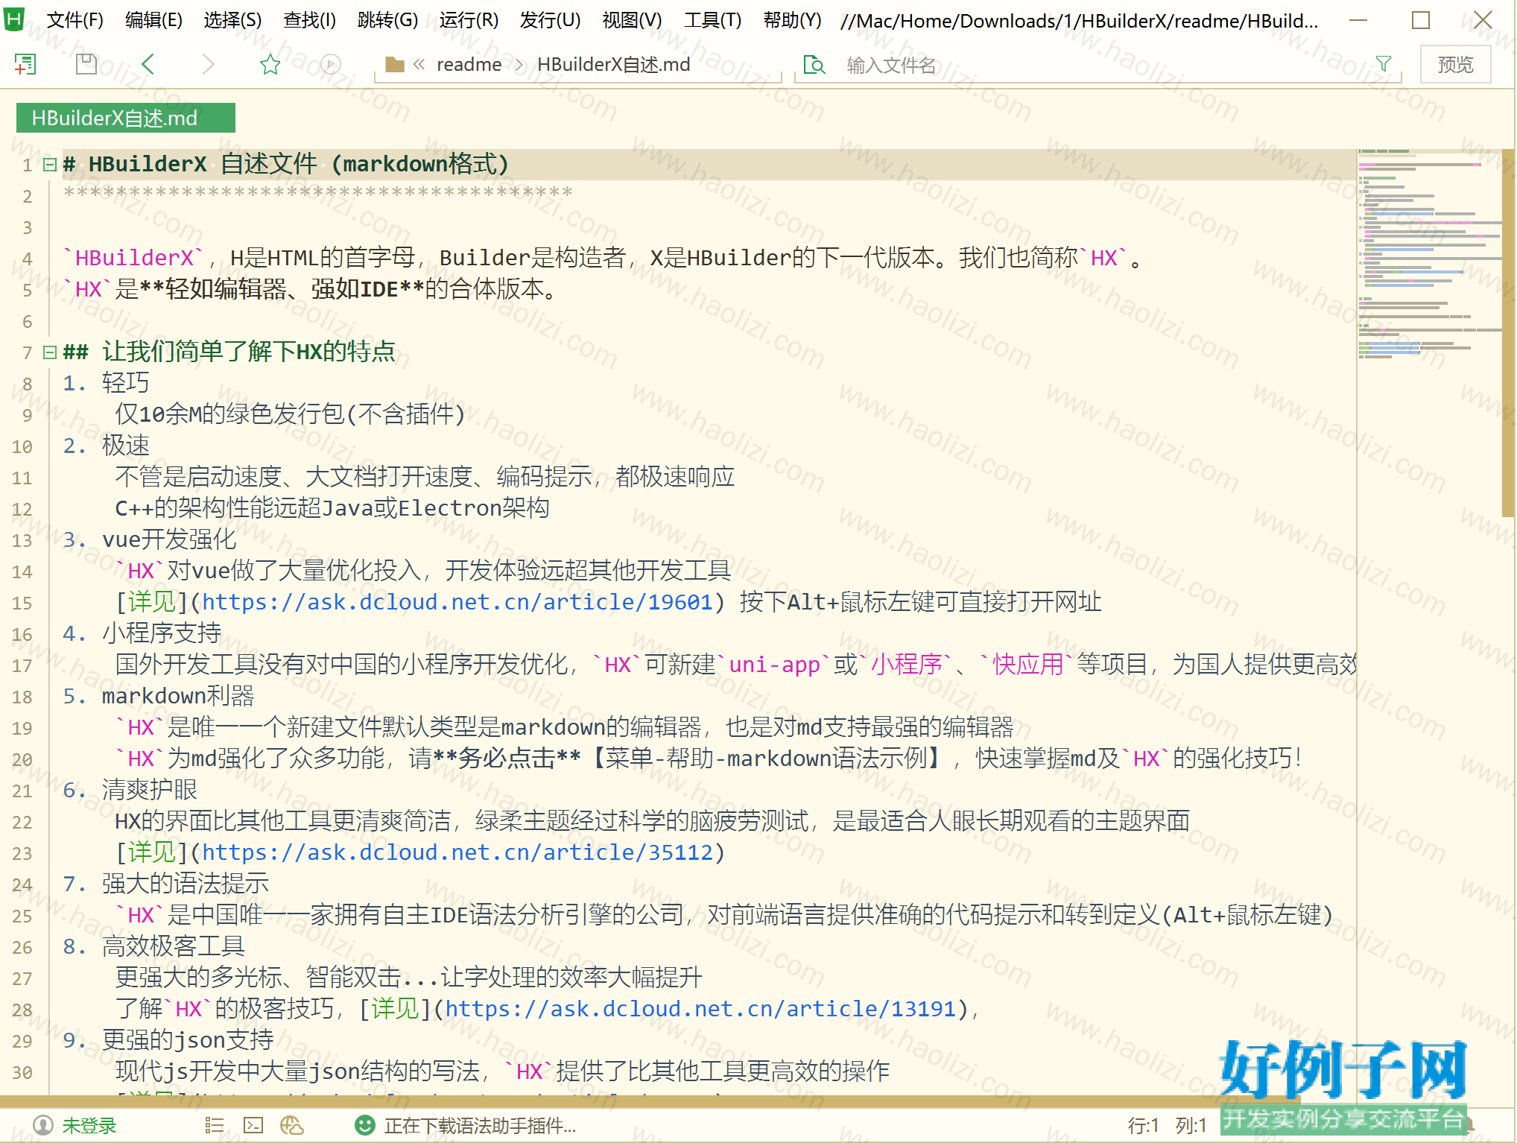The height and width of the screenshot is (1143, 1517).
Task: Click the folder icon in the breadcrumb
Action: coord(395,65)
